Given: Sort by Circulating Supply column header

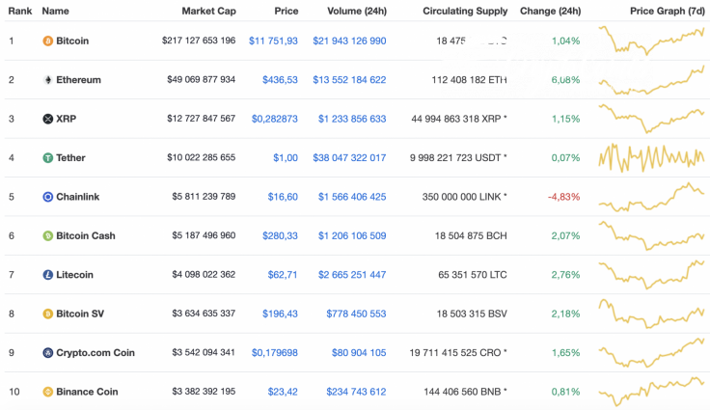Looking at the screenshot, I should pyautogui.click(x=465, y=11).
